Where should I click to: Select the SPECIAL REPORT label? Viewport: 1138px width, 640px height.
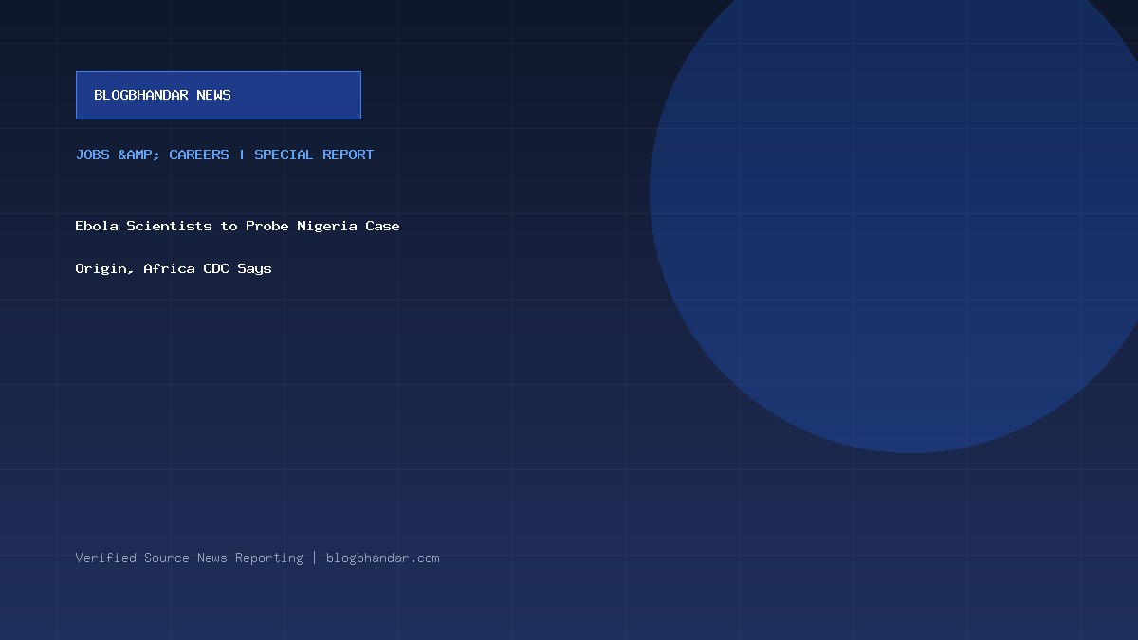314,155
